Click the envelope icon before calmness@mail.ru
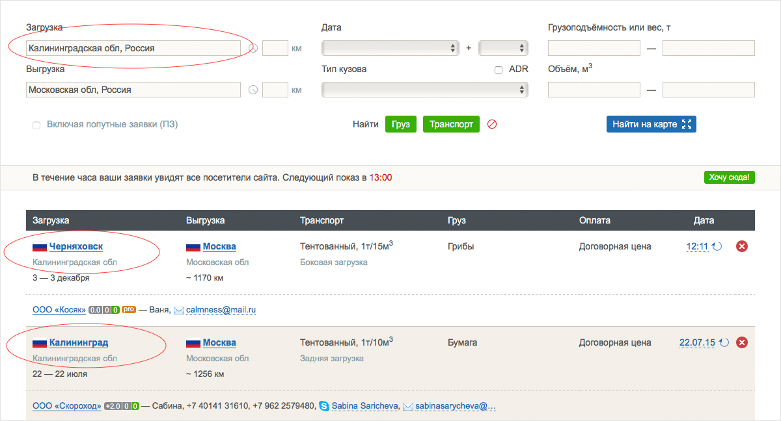The image size is (781, 421). coord(179,311)
